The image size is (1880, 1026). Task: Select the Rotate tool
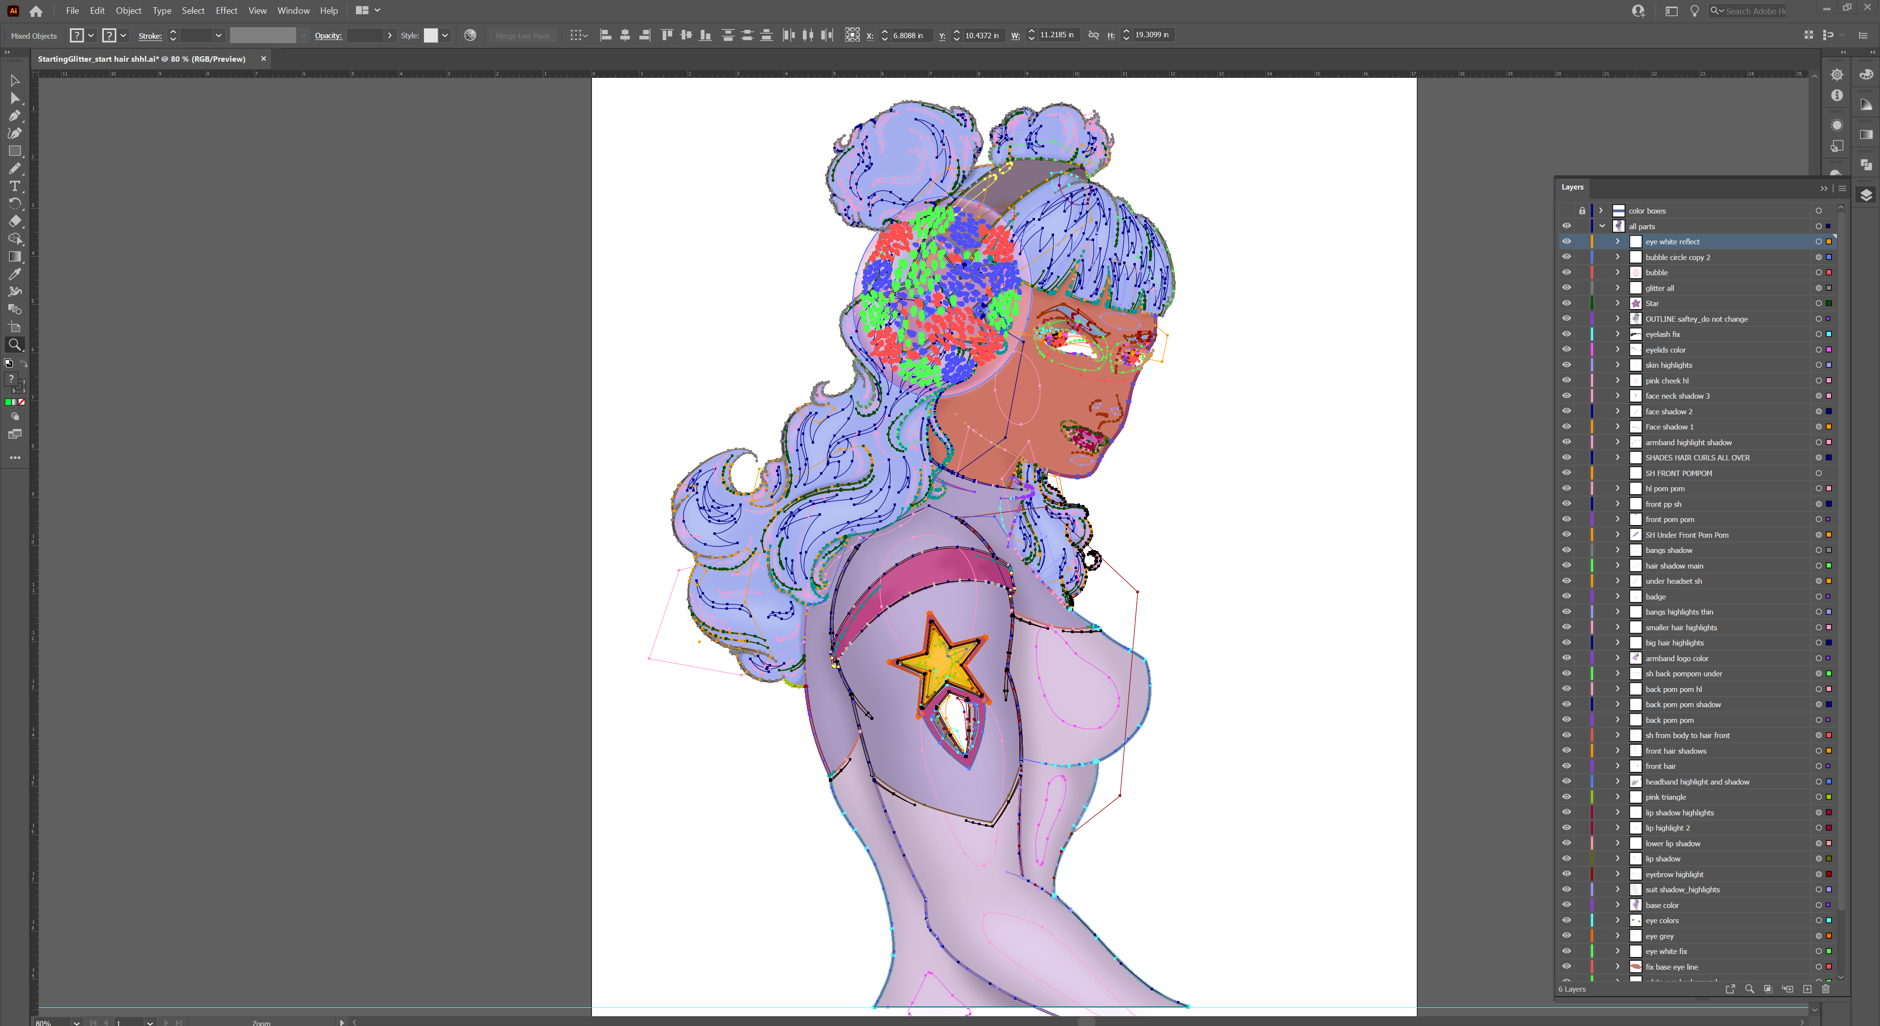[15, 204]
